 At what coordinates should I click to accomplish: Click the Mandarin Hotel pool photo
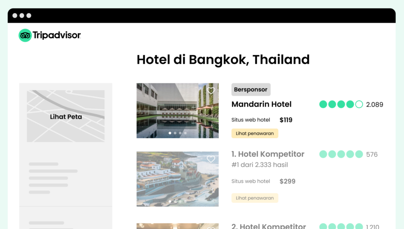click(178, 111)
